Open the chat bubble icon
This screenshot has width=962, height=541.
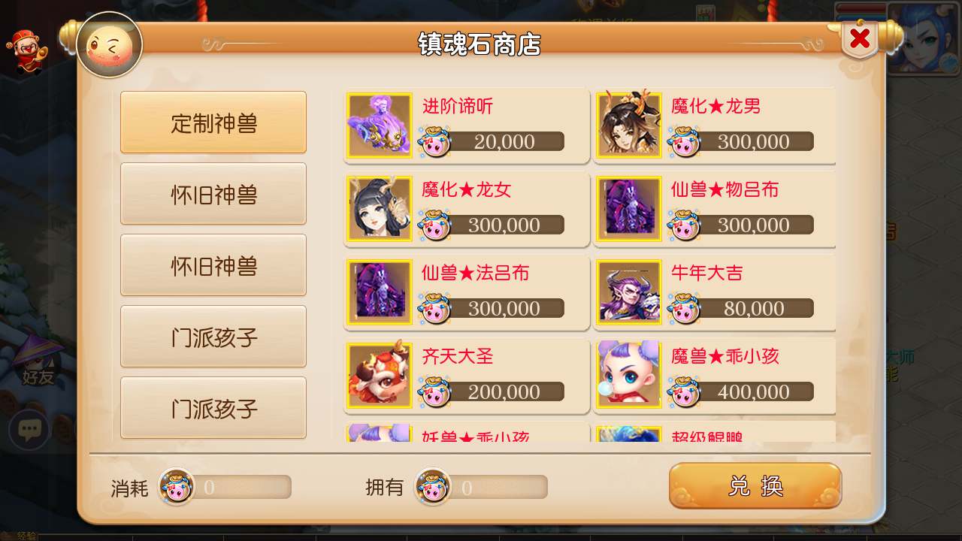click(29, 431)
